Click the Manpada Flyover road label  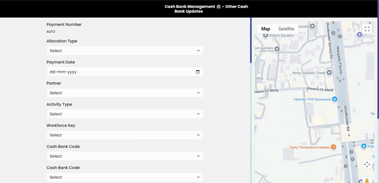point(339,60)
